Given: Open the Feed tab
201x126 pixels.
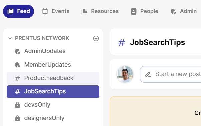Looking at the screenshot, I should point(18,11).
